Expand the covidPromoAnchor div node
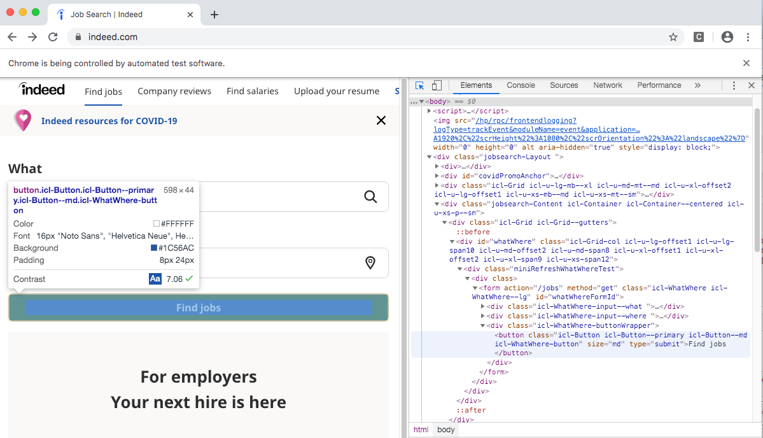Viewport: 763px width, 438px height. (437, 176)
